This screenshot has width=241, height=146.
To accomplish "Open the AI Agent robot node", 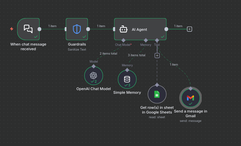I will click(x=140, y=29).
